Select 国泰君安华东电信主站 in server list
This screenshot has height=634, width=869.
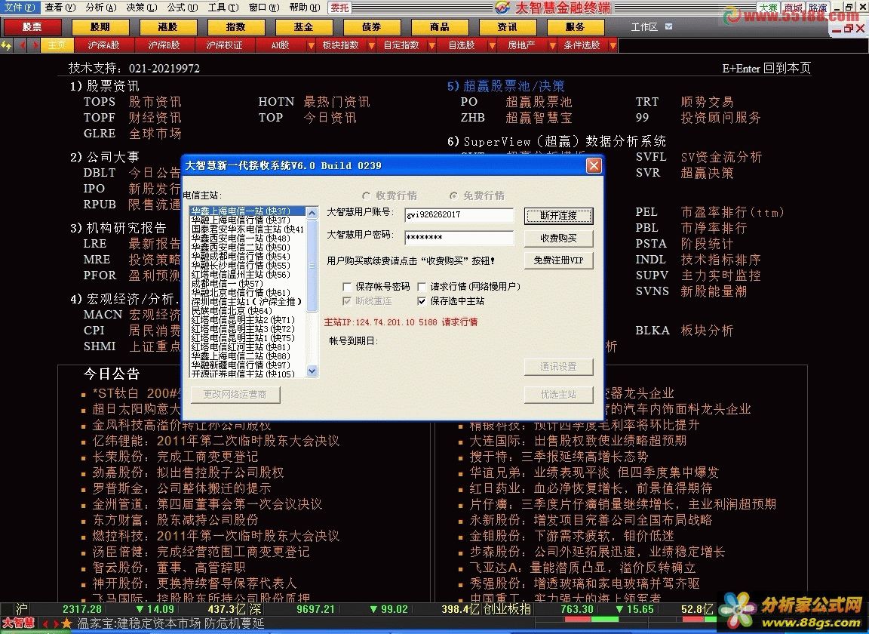247,229
